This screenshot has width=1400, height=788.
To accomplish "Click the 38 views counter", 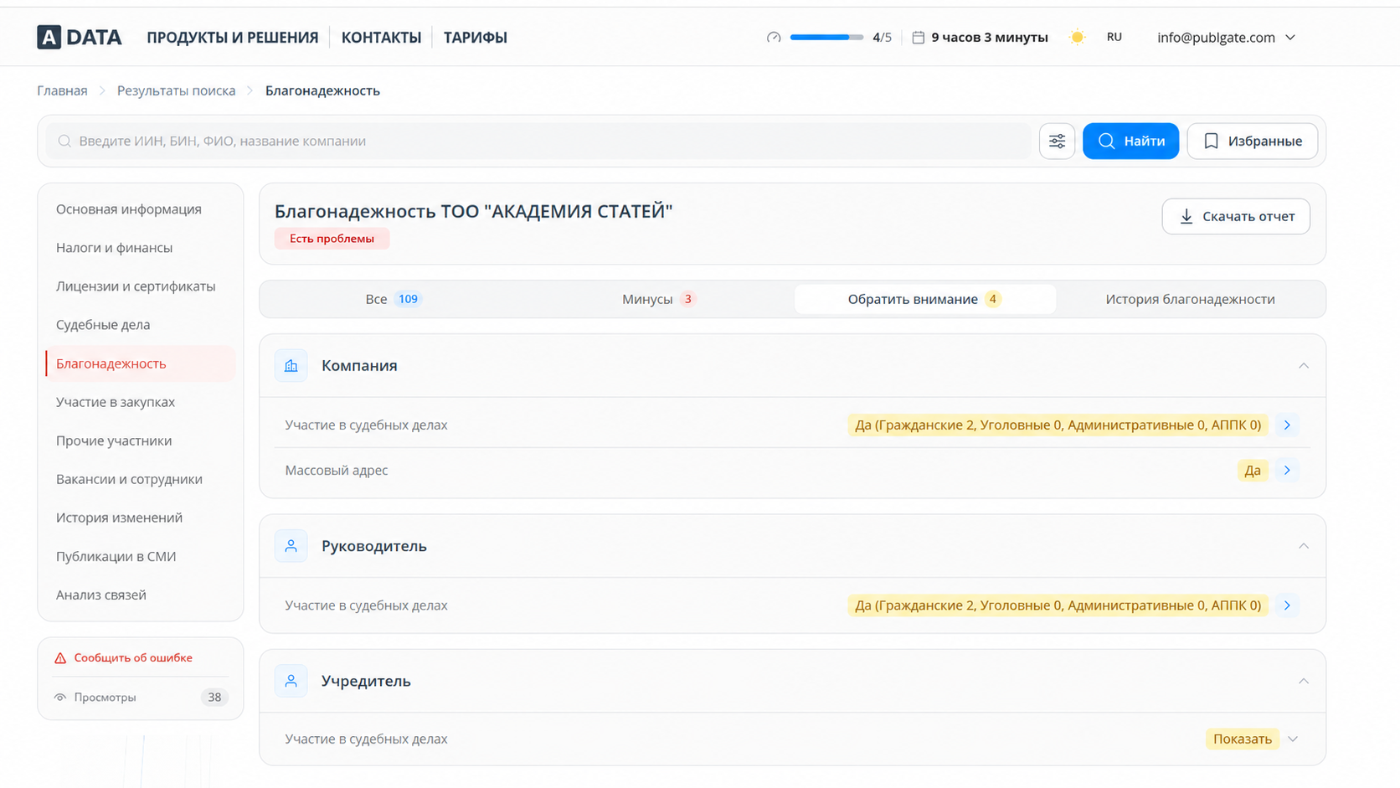I will click(214, 698).
